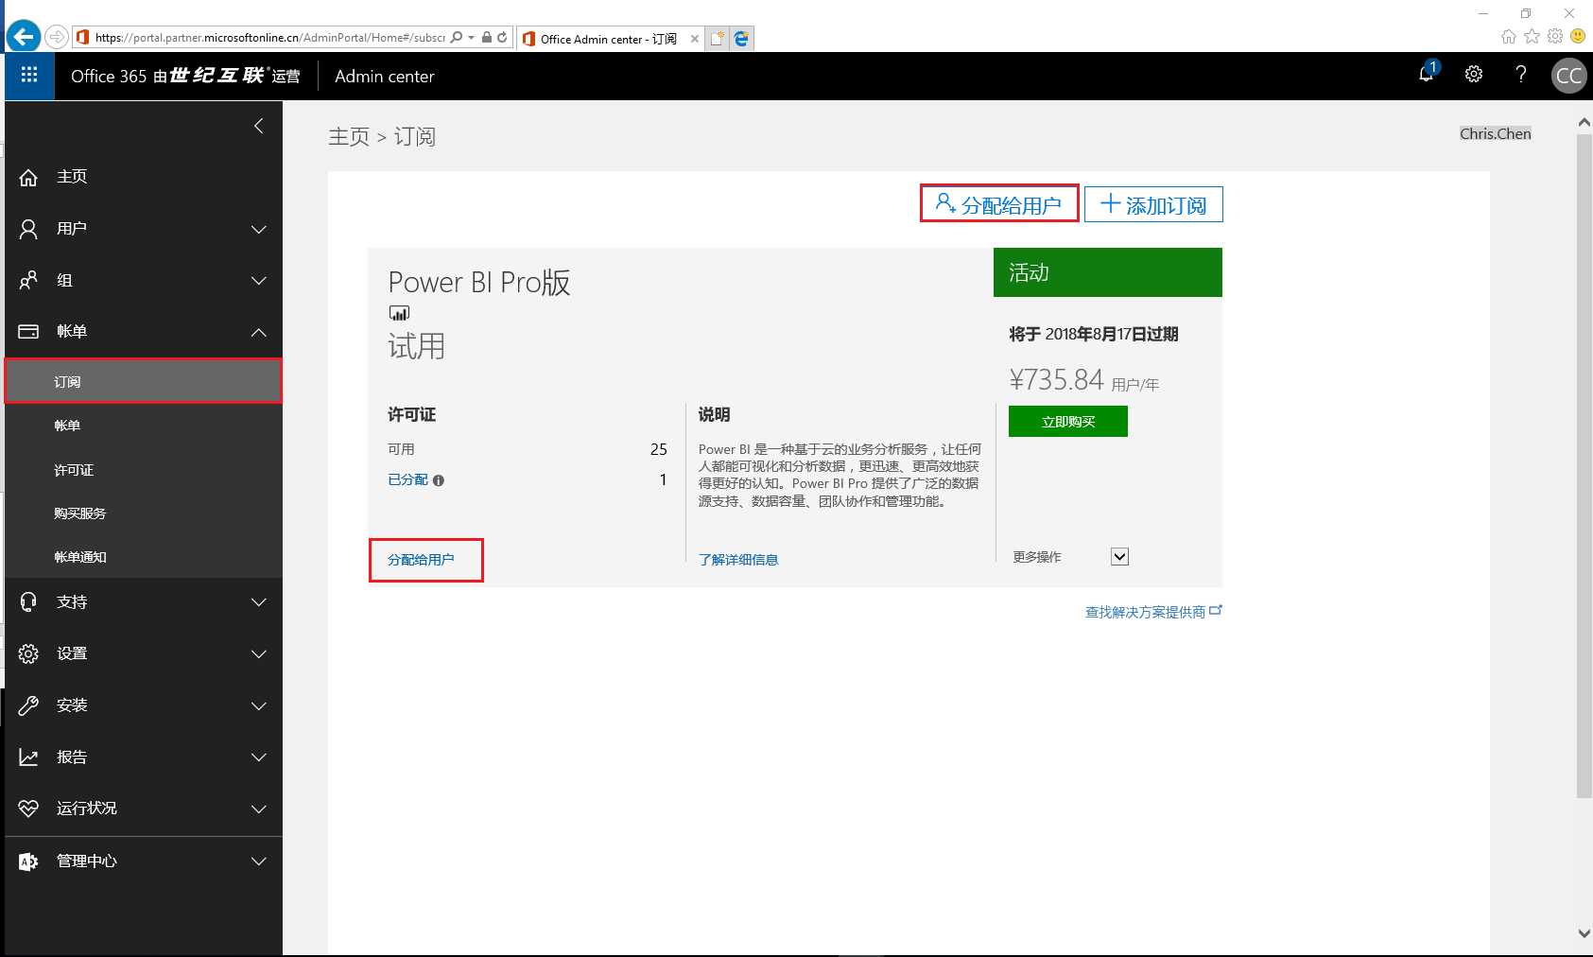
Task: Click the help question mark icon
Action: 1520,75
